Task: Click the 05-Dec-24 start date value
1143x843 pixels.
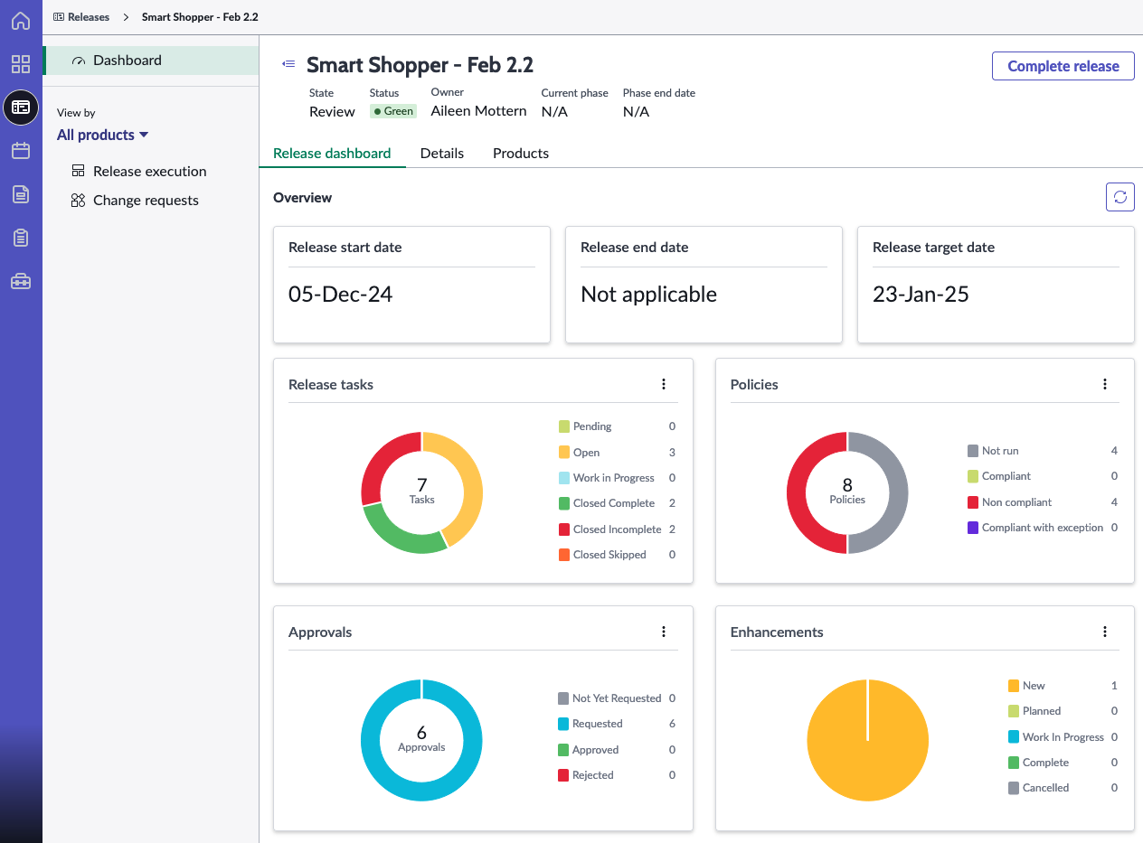Action: (340, 294)
